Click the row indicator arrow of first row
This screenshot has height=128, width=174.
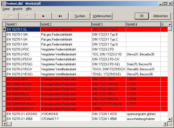coord(4,29)
